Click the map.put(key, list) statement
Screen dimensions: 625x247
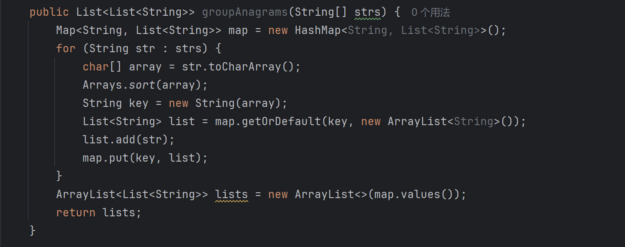point(145,158)
